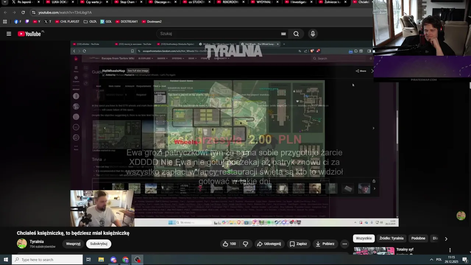The image size is (471, 265).
Task: Show more filter chips with right arrow
Action: click(x=446, y=239)
